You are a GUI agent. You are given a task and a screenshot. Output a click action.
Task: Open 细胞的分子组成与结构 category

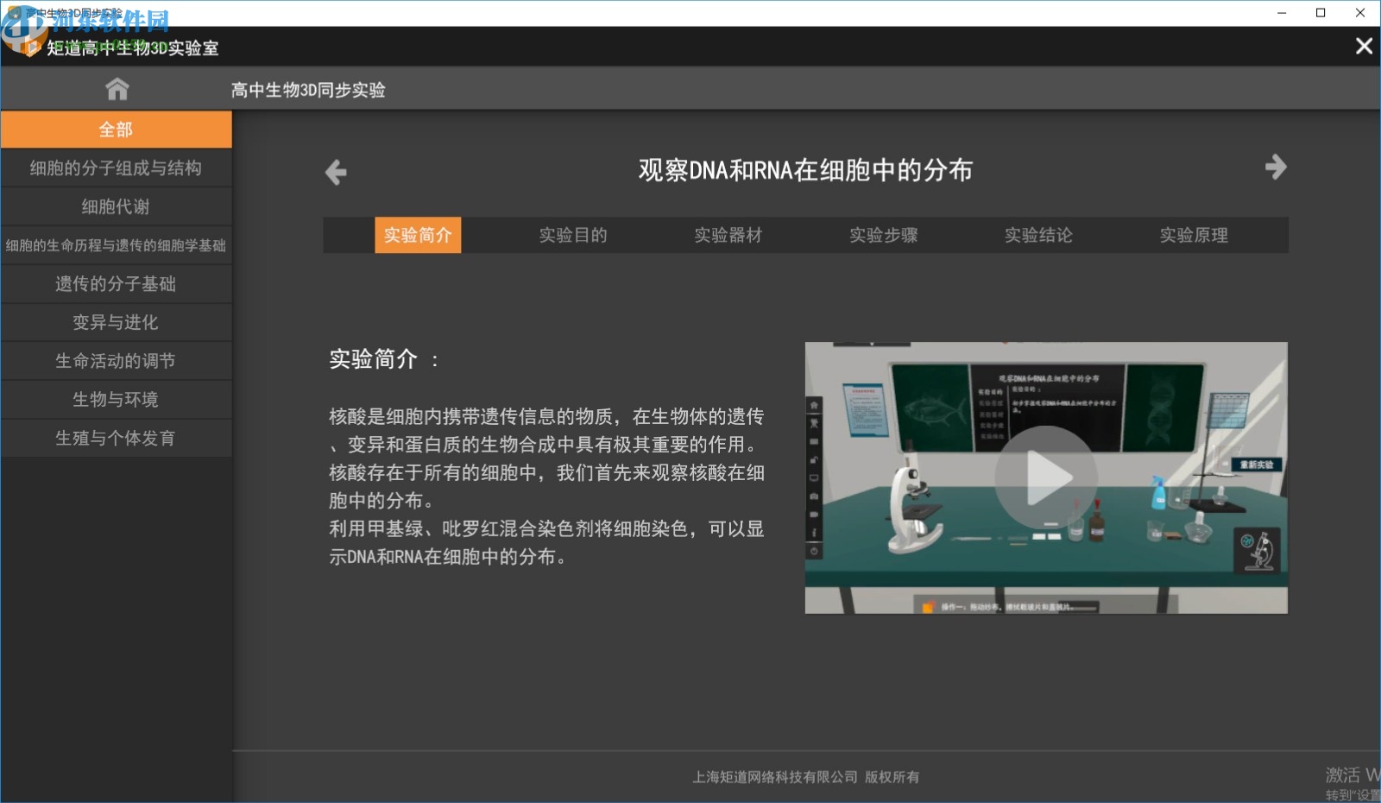tap(116, 168)
